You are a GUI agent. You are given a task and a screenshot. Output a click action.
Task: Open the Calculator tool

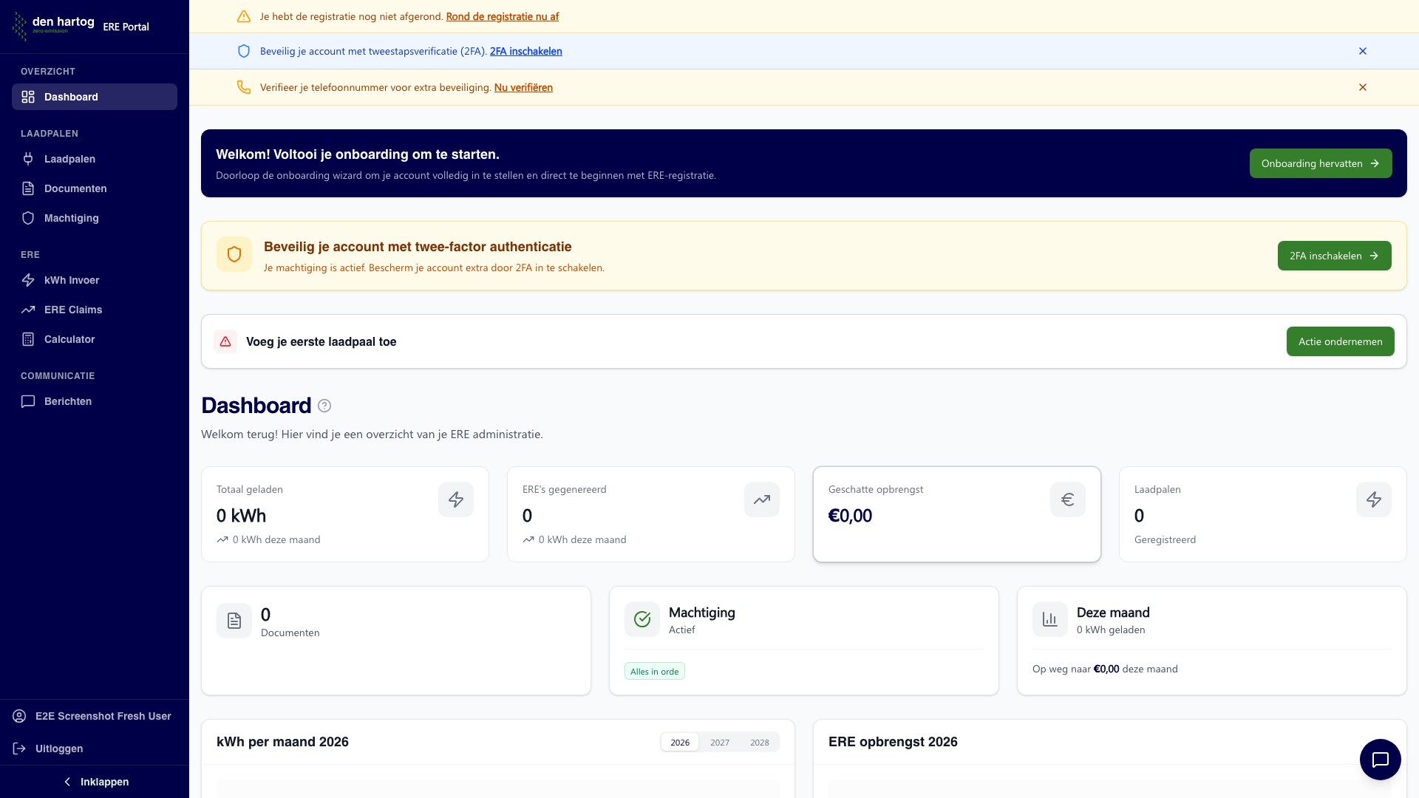68,339
